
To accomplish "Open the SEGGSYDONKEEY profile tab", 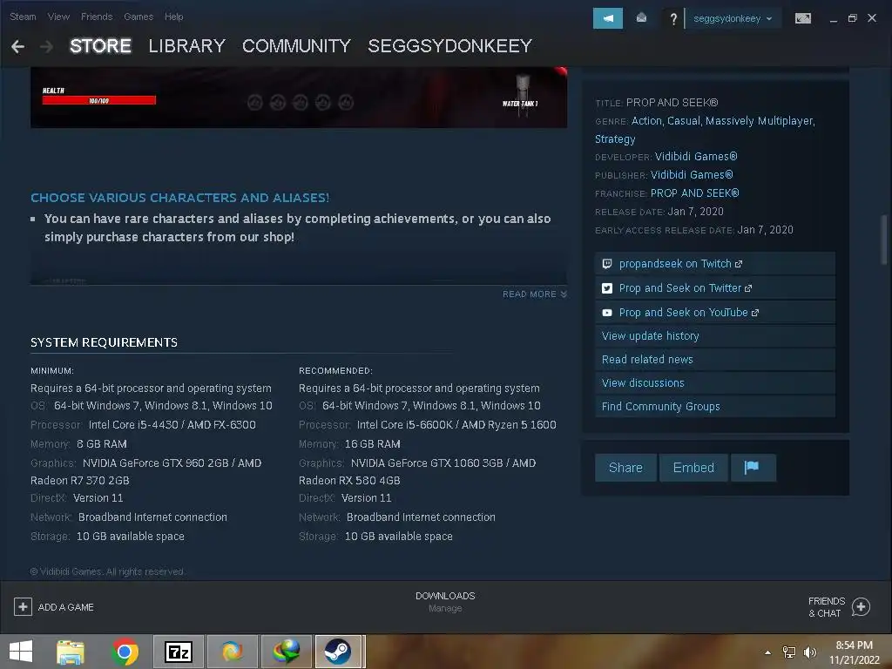I will [x=449, y=46].
